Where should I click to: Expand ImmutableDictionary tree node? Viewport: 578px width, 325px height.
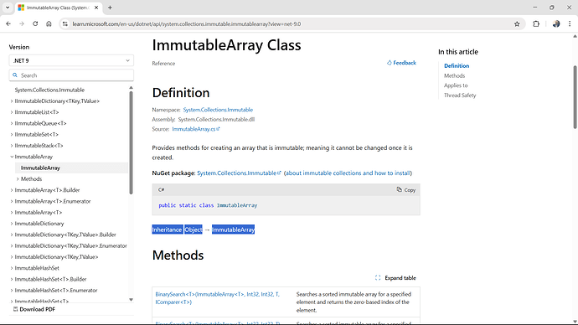[x=12, y=224]
